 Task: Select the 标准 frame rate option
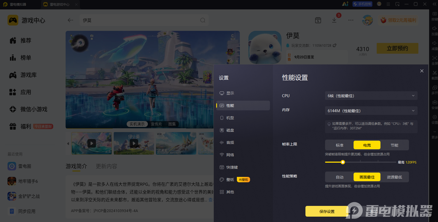[x=340, y=145]
